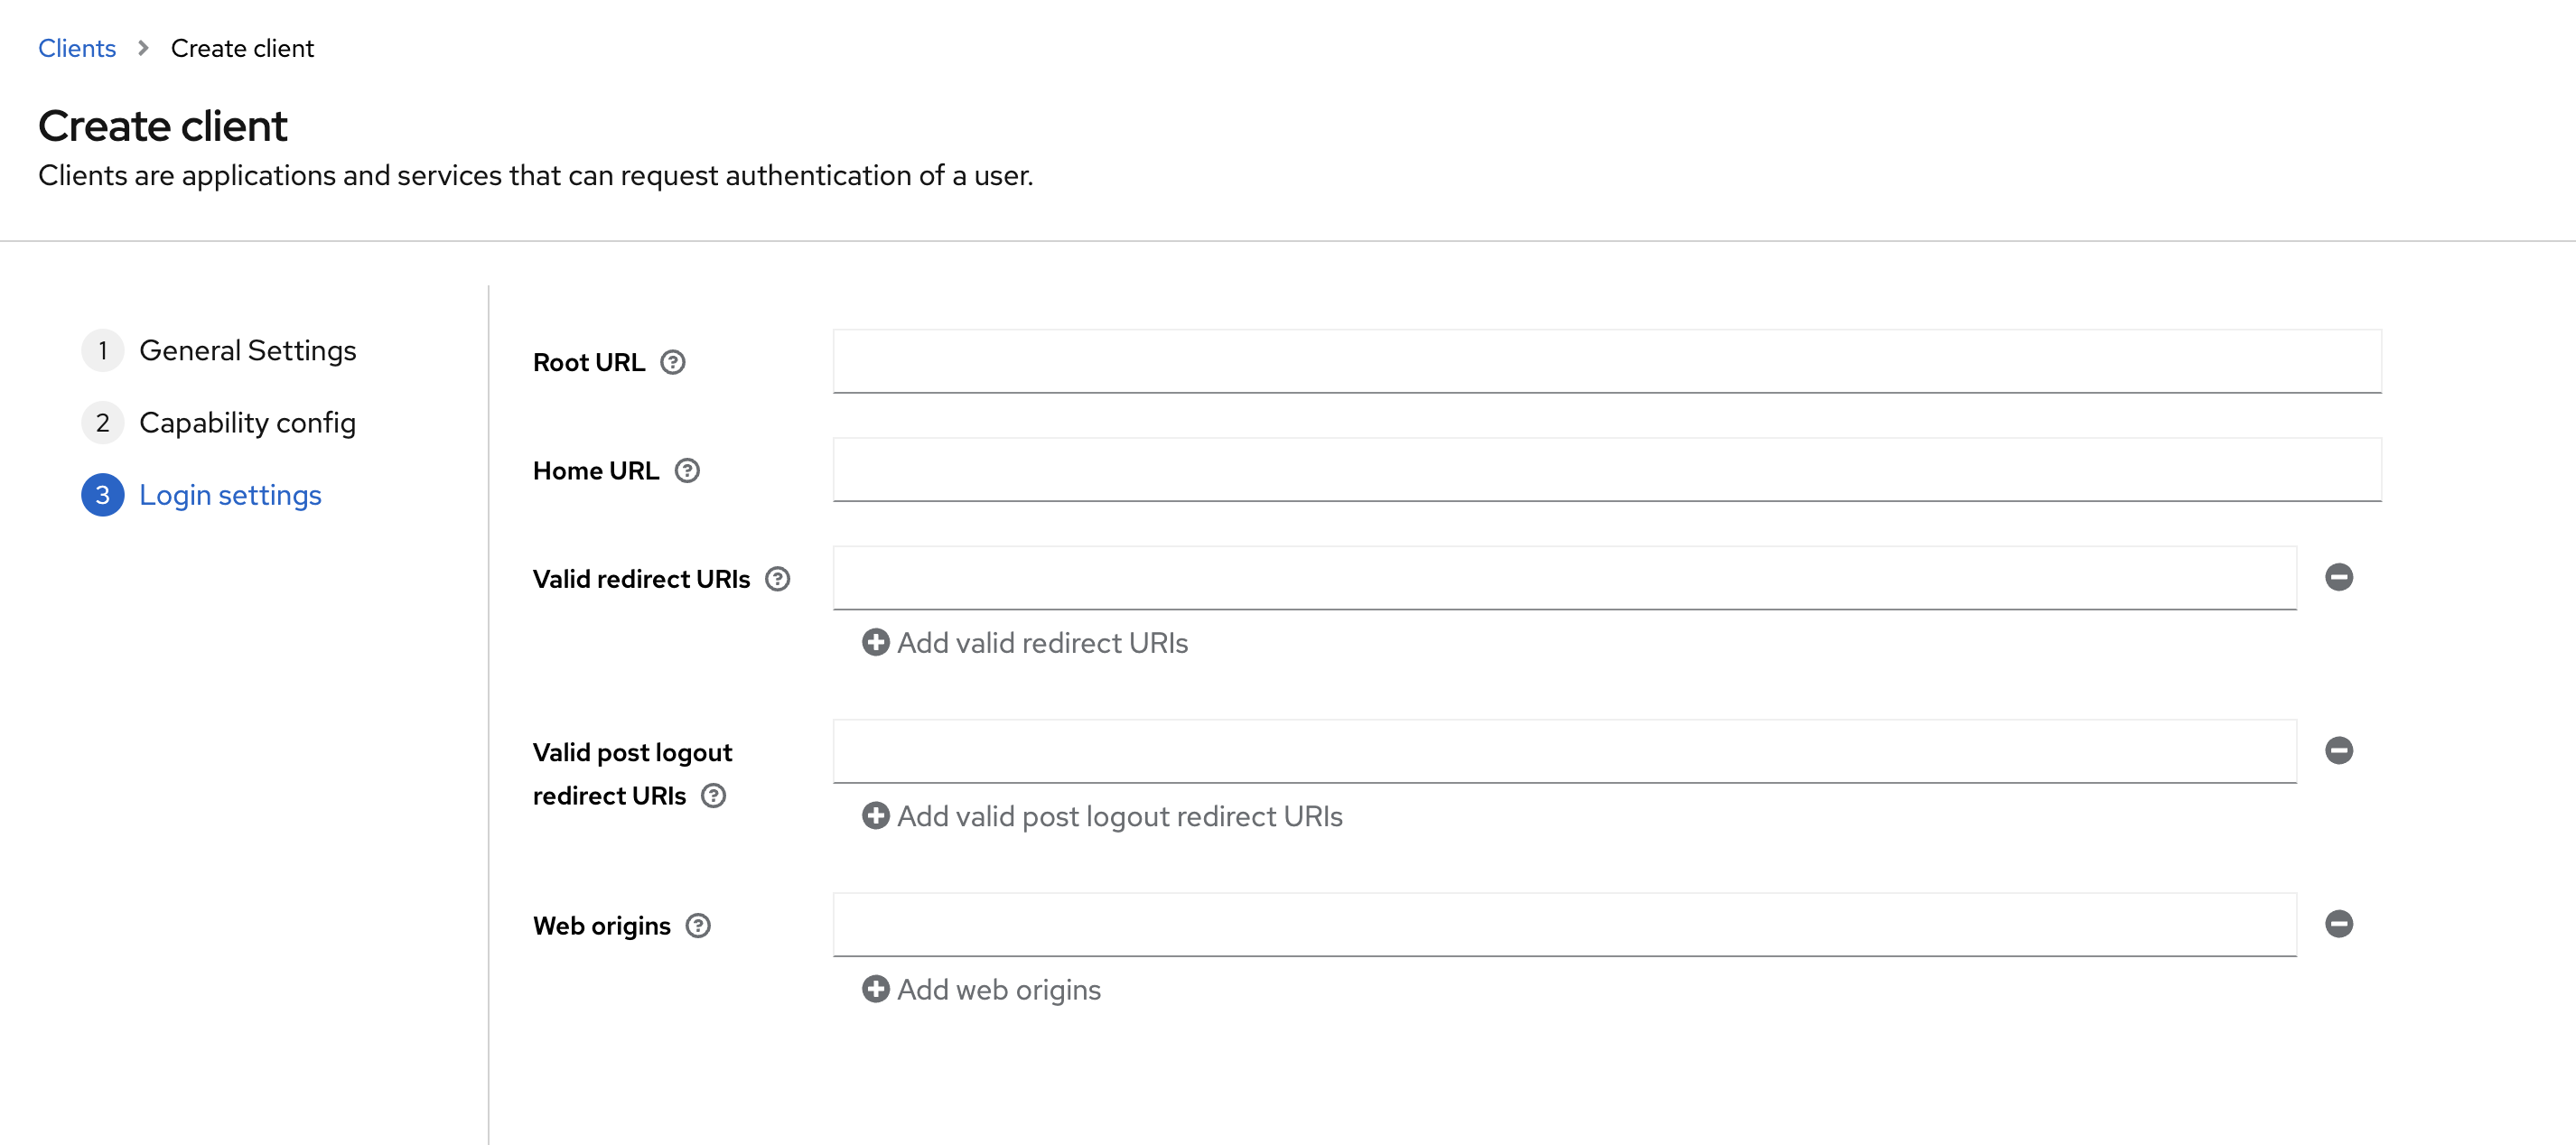
Task: Click the Root URL help icon
Action: coord(673,362)
